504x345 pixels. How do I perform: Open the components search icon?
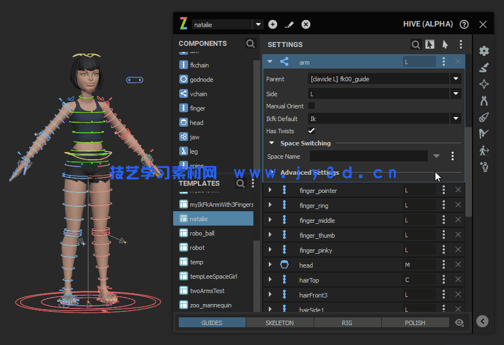coord(251,43)
